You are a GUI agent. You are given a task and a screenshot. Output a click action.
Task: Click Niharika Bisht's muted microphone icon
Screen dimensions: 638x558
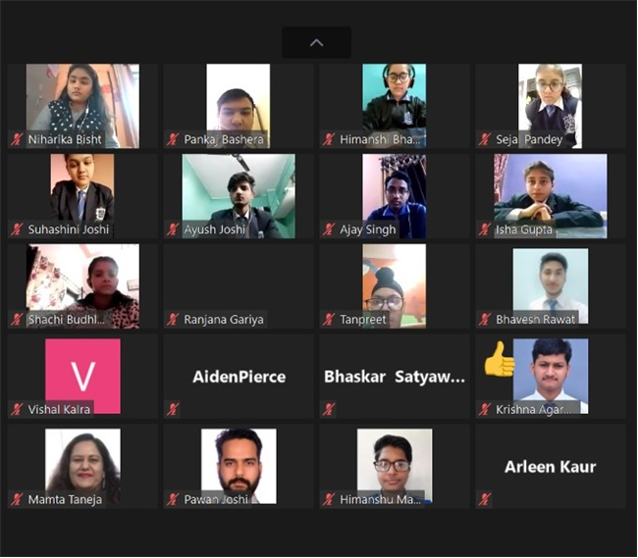point(17,139)
